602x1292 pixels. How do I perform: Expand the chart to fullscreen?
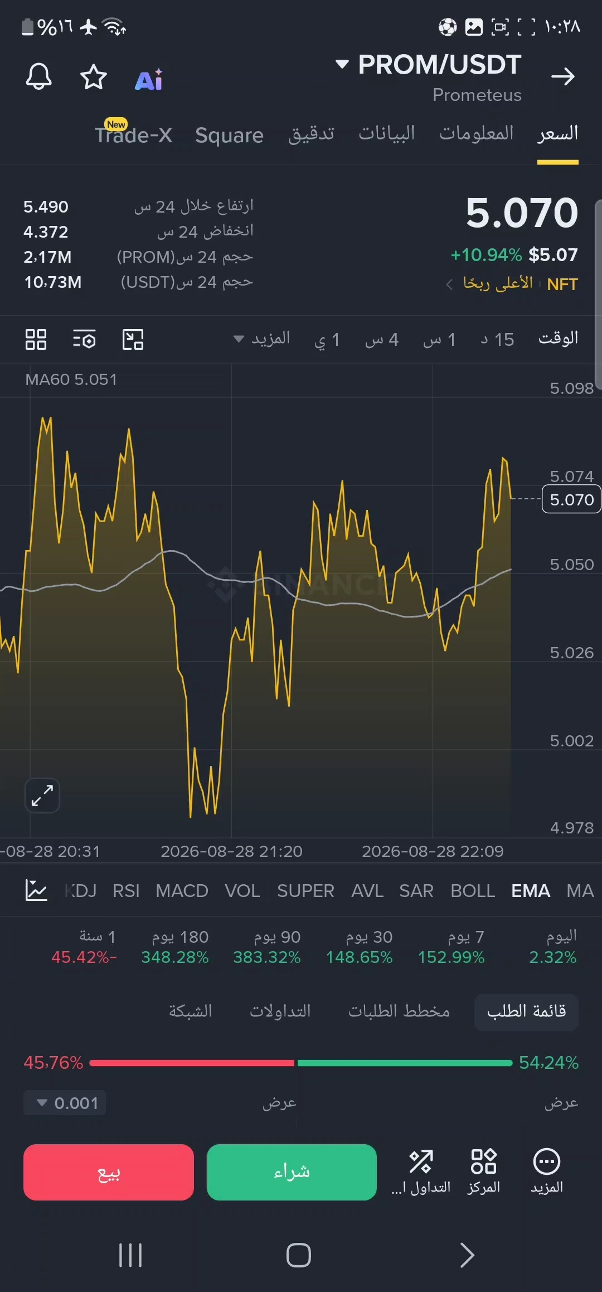coord(42,795)
